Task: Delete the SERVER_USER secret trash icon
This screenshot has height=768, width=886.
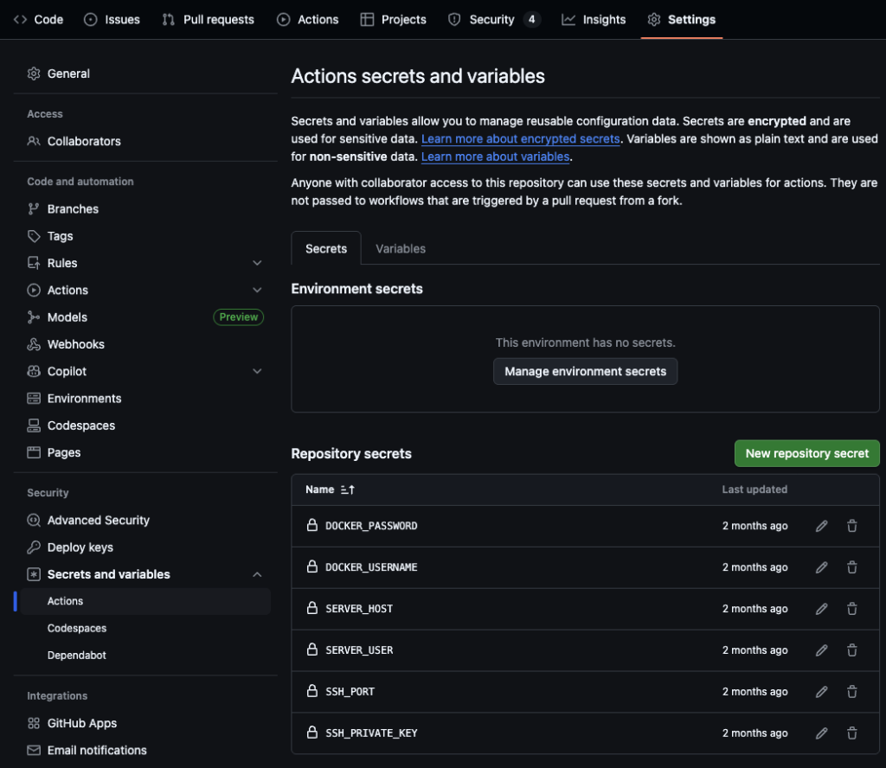Action: tap(852, 650)
